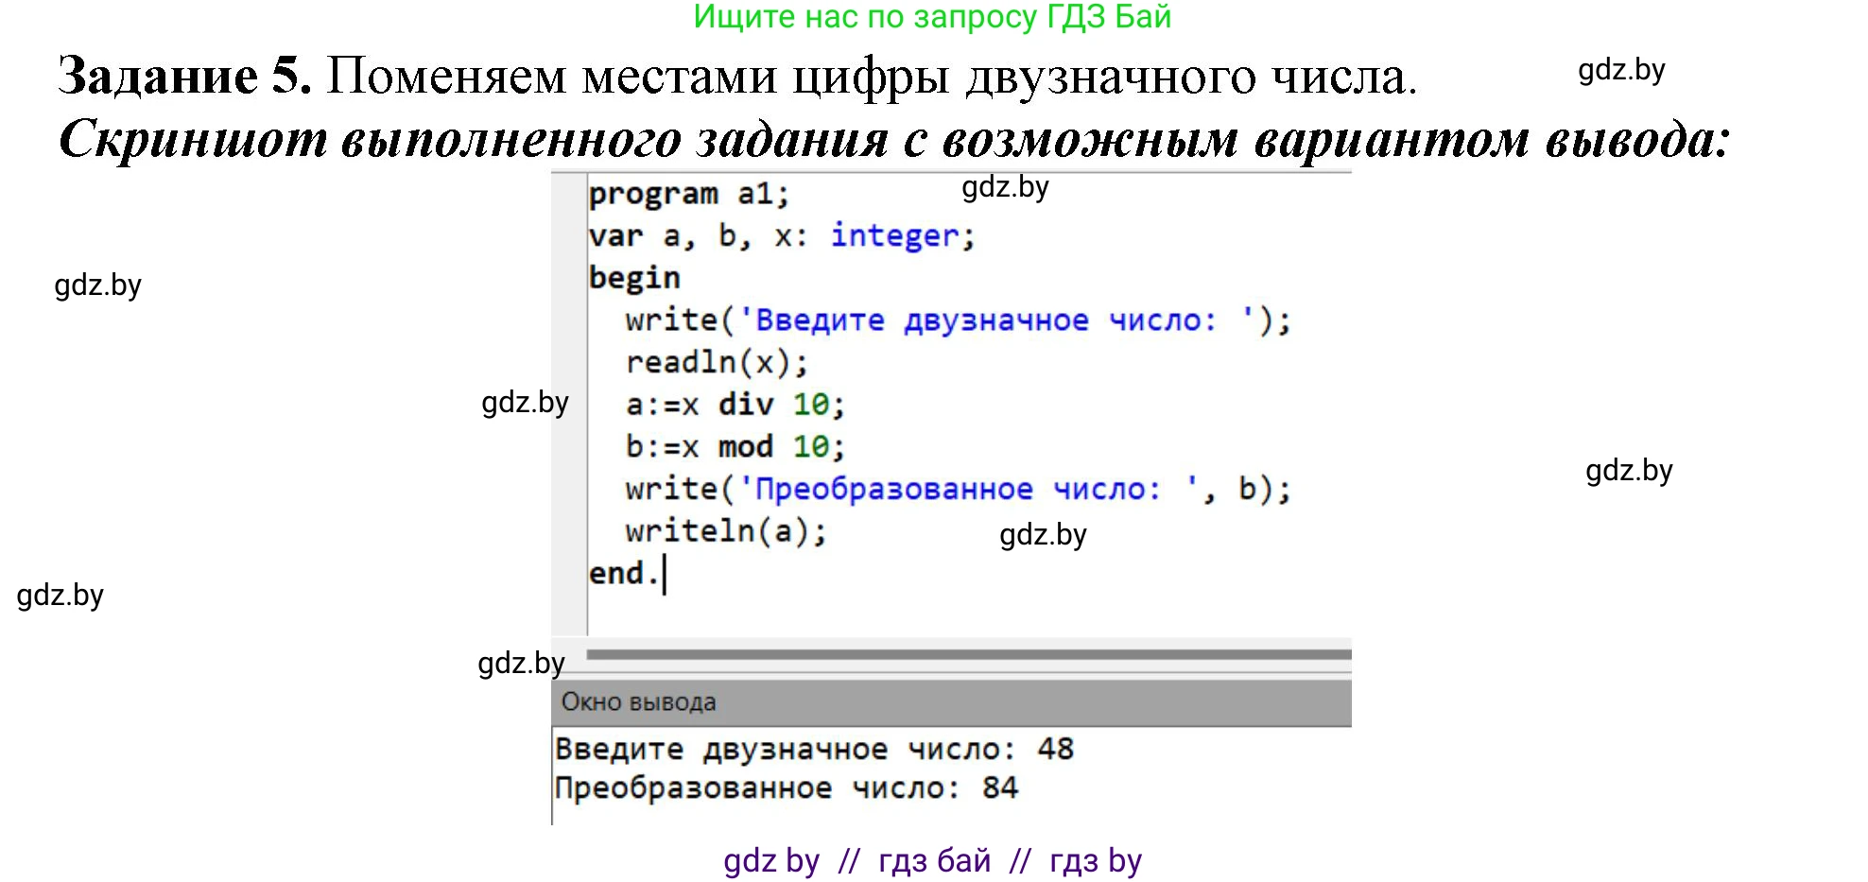The height and width of the screenshot is (882, 1868).
Task: Click the 'begin' keyword in code
Action: tap(634, 278)
